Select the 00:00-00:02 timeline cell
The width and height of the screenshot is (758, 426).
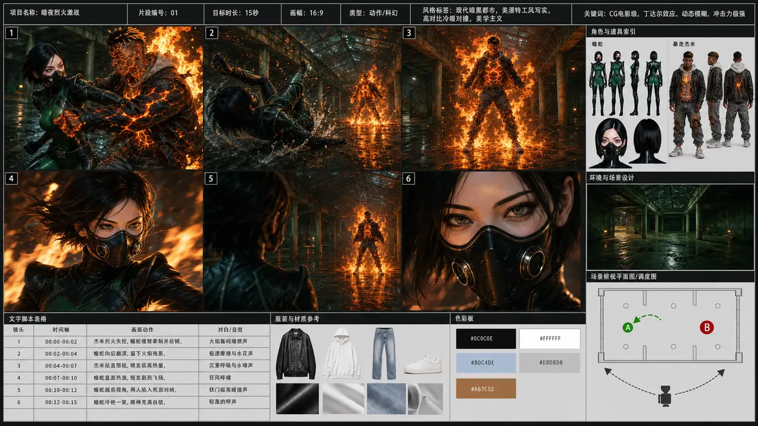coord(60,341)
